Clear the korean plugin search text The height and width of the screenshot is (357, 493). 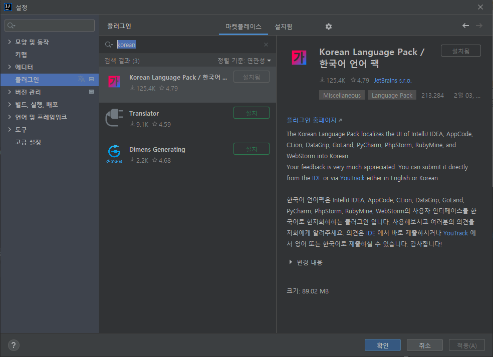(x=266, y=45)
